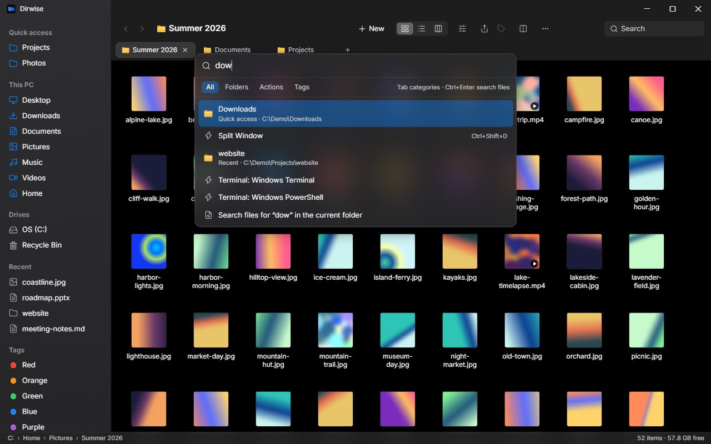Screen dimensions: 711x444
Task: Search files for "dow" in current folder
Action: 355,215
